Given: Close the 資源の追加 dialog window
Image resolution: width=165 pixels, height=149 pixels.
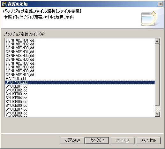Looking at the screenshot, I should coord(161,4).
